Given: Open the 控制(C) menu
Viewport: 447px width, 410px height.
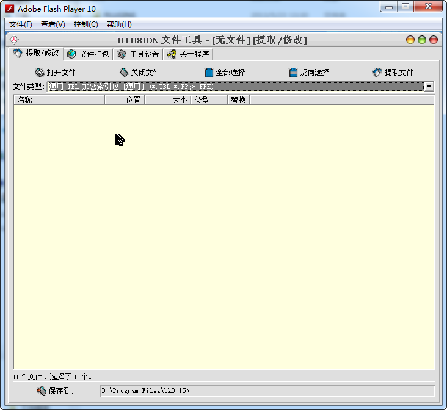Looking at the screenshot, I should pyautogui.click(x=86, y=24).
